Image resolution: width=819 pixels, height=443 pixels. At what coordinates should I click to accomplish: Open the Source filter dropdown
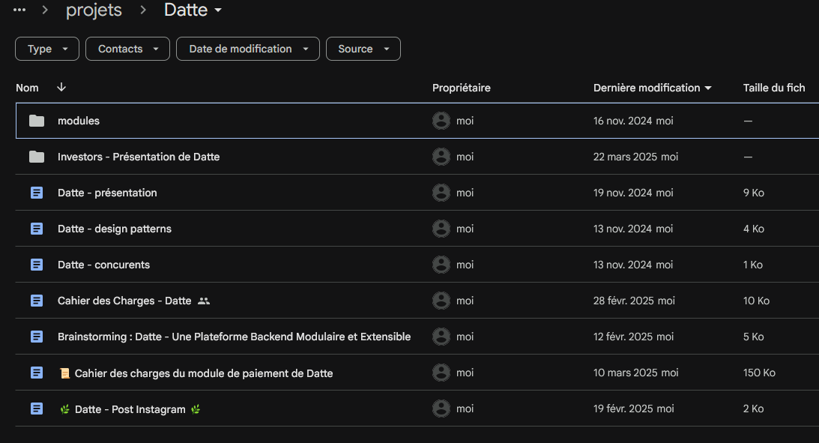363,49
